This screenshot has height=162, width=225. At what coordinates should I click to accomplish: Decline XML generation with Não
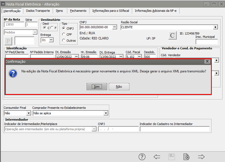tap(119, 86)
